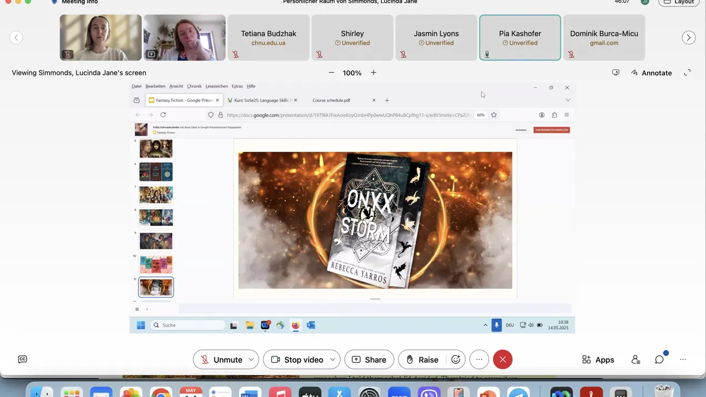Show hidden icons in the Windows system tray
706x397 pixels.
click(x=485, y=325)
